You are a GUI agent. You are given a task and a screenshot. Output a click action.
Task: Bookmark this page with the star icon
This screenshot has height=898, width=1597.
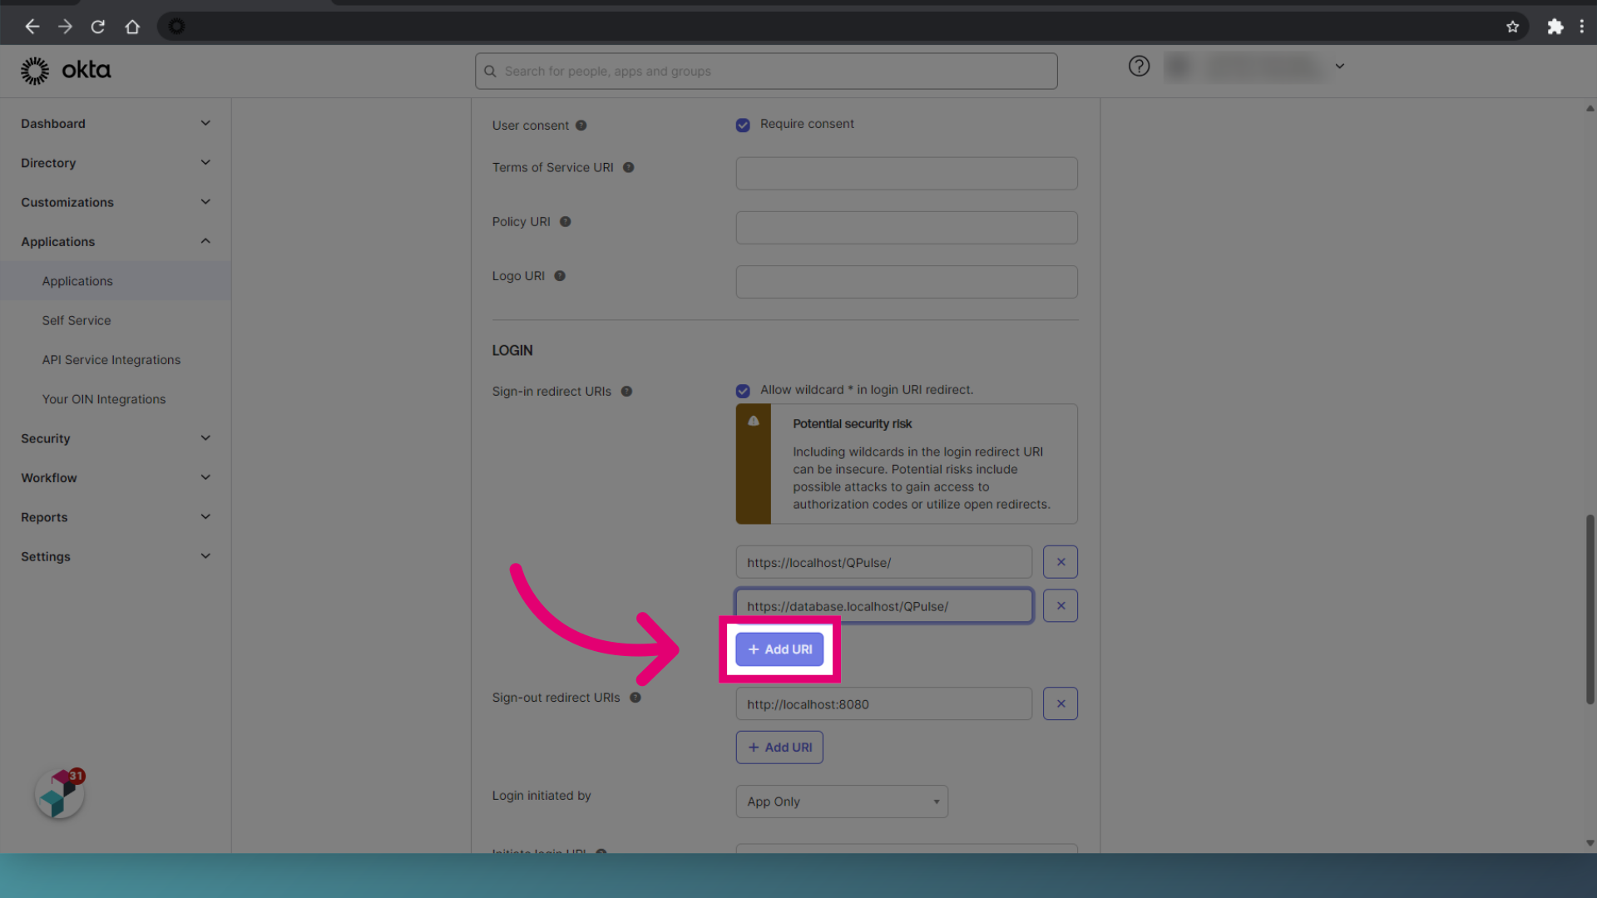[x=1512, y=27]
